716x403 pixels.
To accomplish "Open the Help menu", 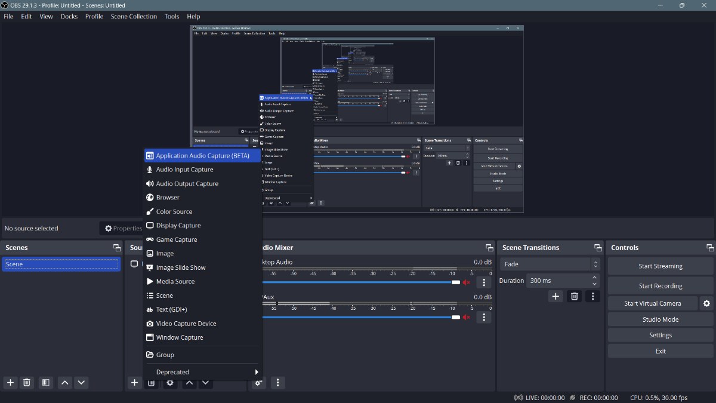I will click(x=193, y=17).
